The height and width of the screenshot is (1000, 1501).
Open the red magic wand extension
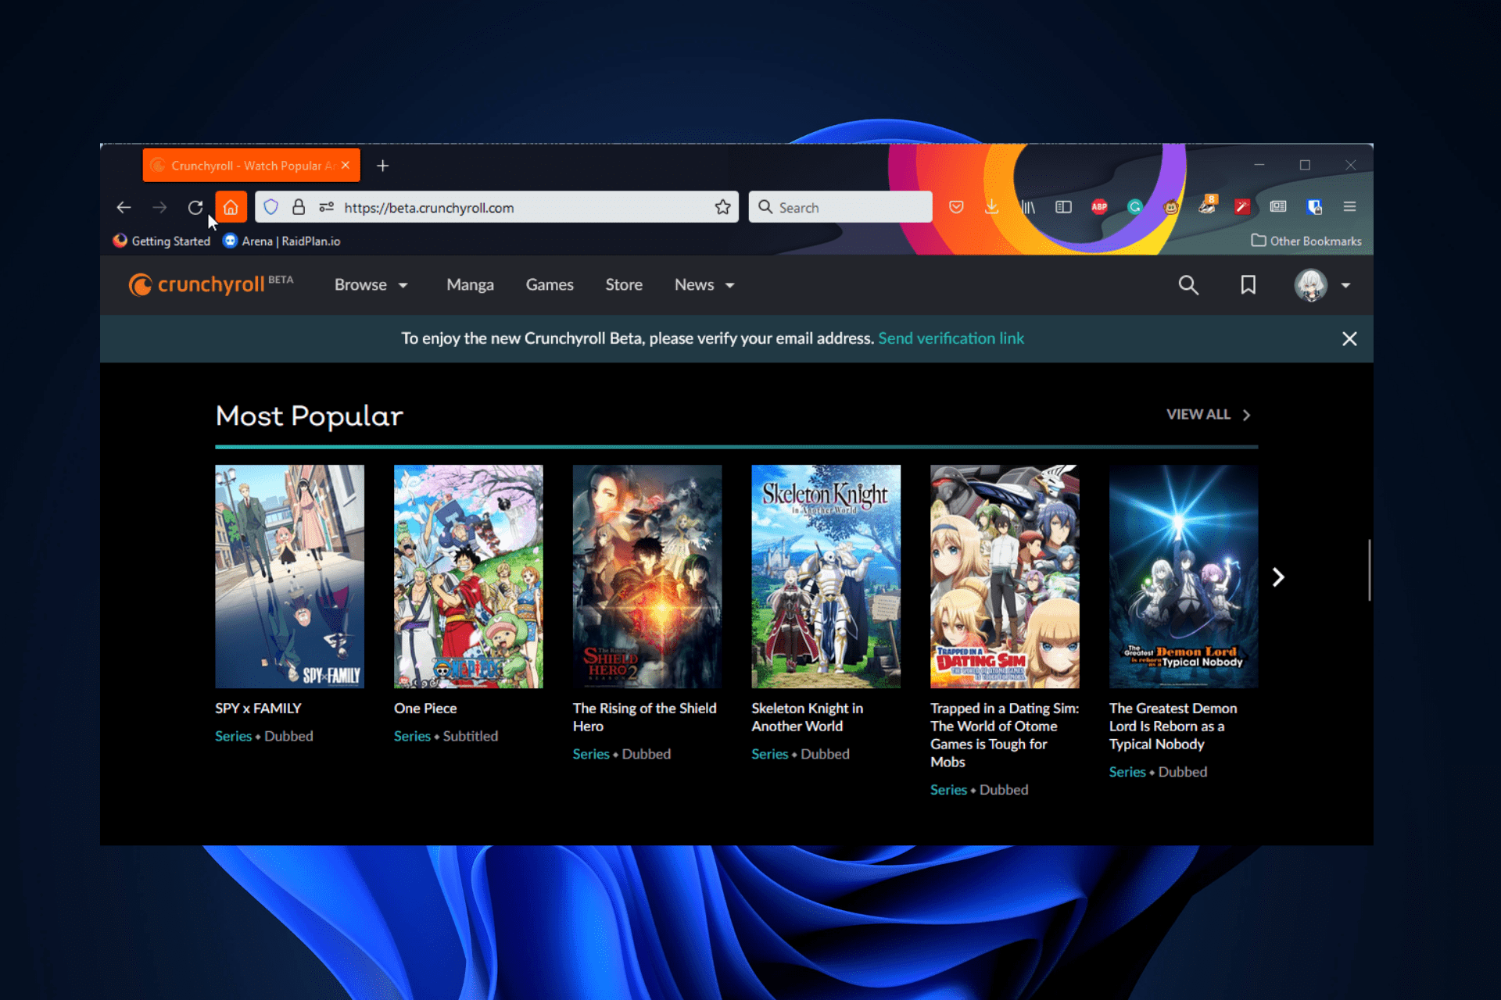pyautogui.click(x=1242, y=207)
